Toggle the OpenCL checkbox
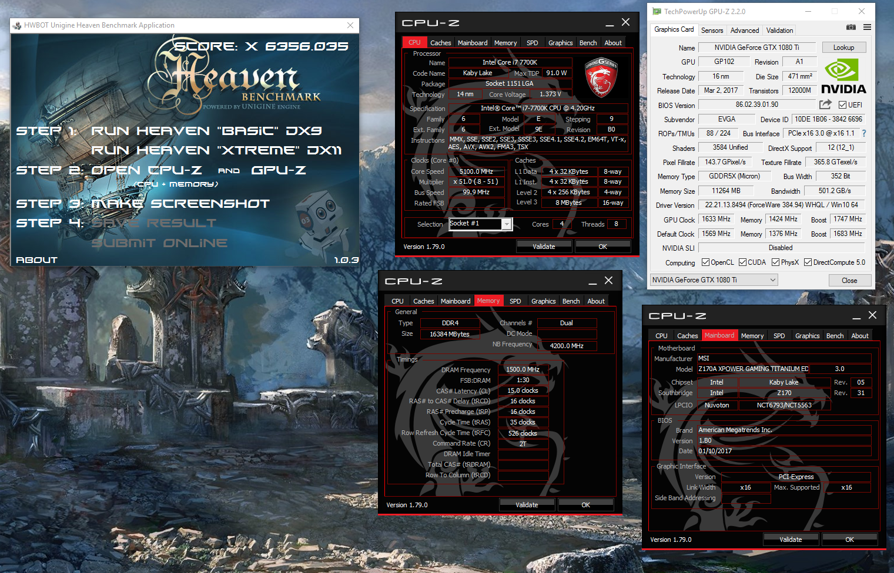Viewport: 894px width, 573px height. click(705, 262)
